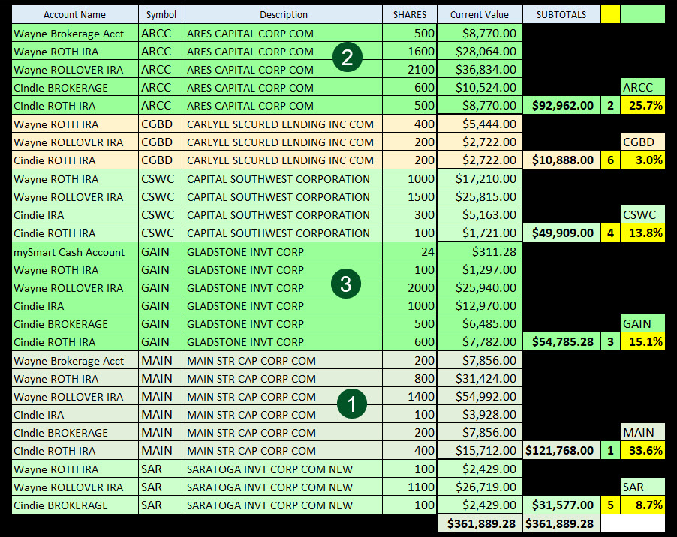Click the Current Value column header
The height and width of the screenshot is (537, 677).
click(479, 14)
